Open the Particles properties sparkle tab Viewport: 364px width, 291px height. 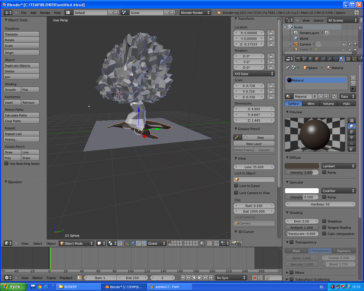point(354,59)
